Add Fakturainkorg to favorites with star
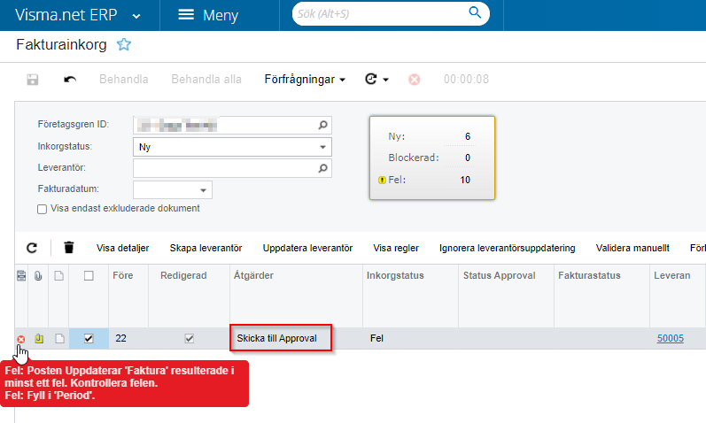This screenshot has width=706, height=423. click(x=124, y=44)
